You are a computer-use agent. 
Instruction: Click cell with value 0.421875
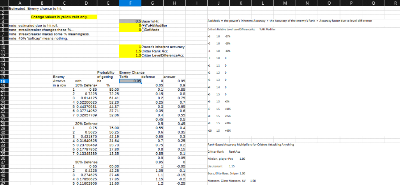point(86,136)
